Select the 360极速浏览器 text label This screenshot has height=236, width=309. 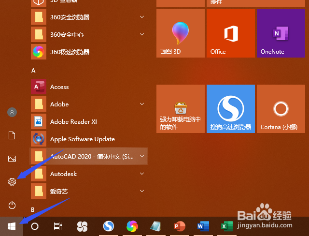(70, 52)
